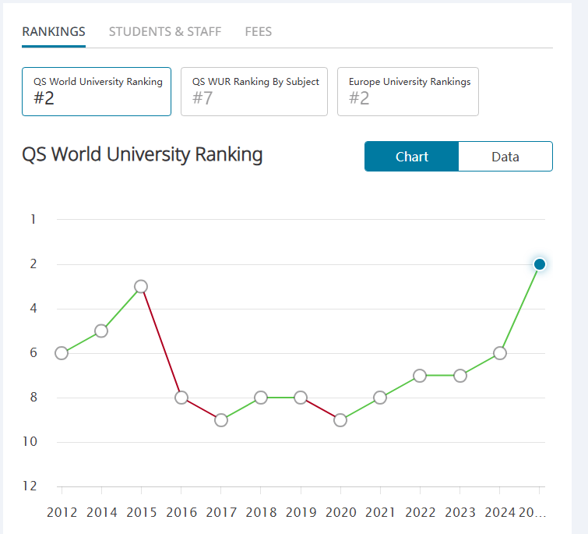Screen dimensions: 588x534
Task: Click the 2016 data point at rank 8
Action: [x=181, y=398]
